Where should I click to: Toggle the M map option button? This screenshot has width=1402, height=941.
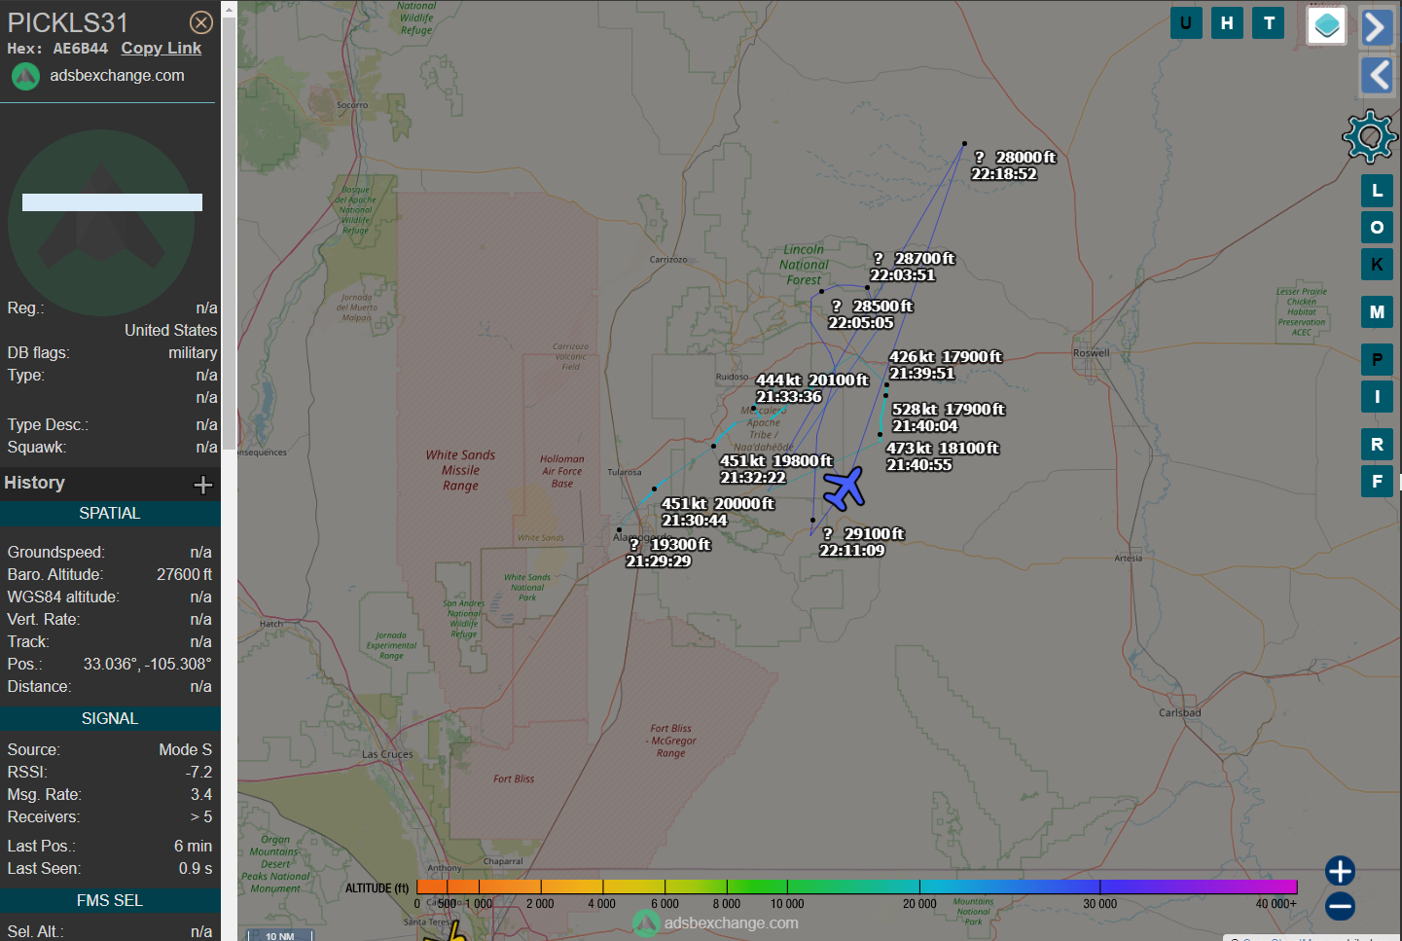(x=1377, y=312)
